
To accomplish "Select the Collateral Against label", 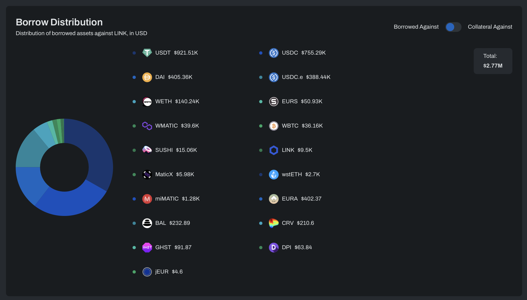I will pyautogui.click(x=490, y=27).
